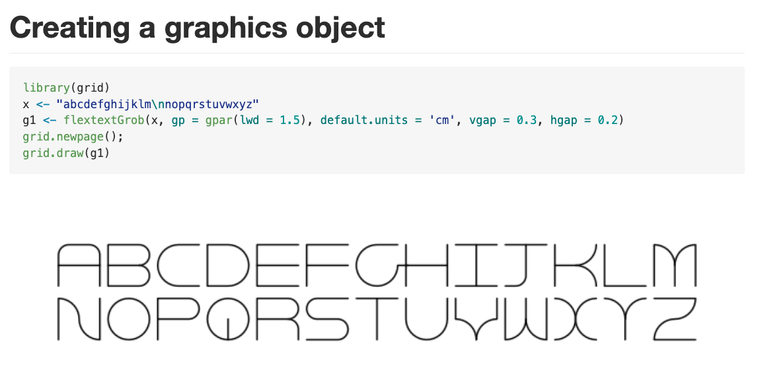Click the alphabet string in the code

(157, 104)
